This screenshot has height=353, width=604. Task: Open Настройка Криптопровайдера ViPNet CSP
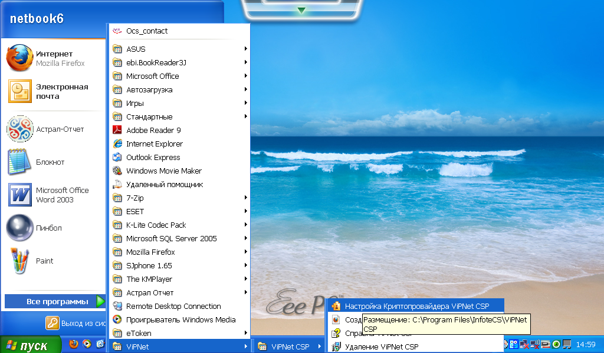pos(416,306)
